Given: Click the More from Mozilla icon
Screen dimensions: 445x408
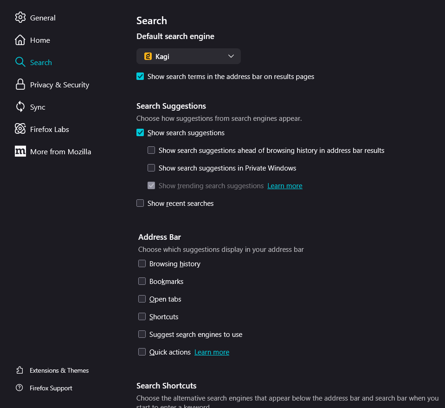Looking at the screenshot, I should click(x=20, y=151).
